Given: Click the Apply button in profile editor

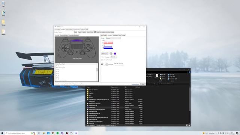Looking at the screenshot, I should 84,32.
